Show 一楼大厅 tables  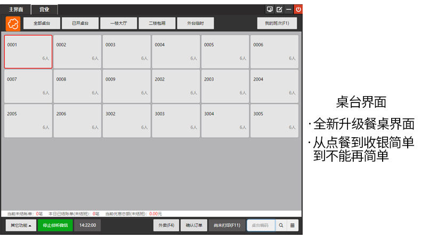point(118,23)
